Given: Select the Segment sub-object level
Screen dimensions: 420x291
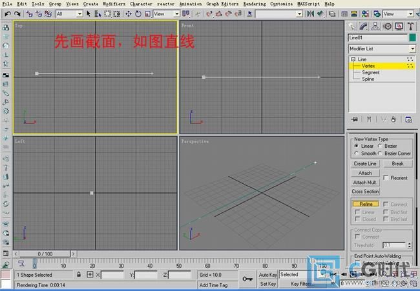Looking at the screenshot, I should click(371, 72).
